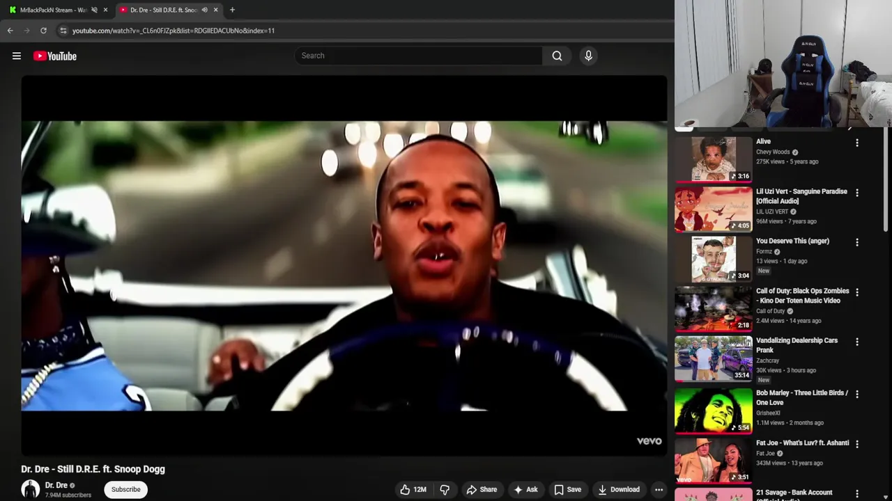Open options for You Deserve This video
This screenshot has height=501, width=892.
[857, 242]
